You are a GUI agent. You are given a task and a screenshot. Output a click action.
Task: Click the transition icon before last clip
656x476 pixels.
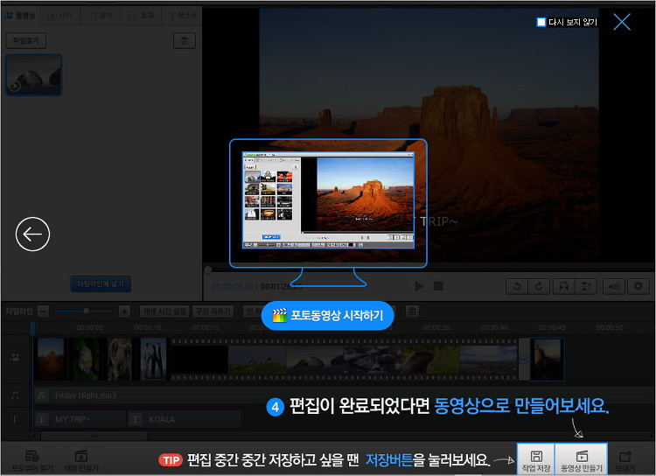pos(523,360)
